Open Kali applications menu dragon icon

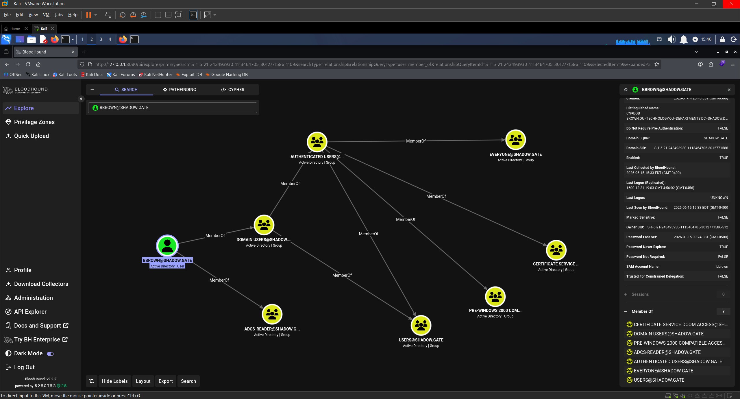[x=6, y=39]
